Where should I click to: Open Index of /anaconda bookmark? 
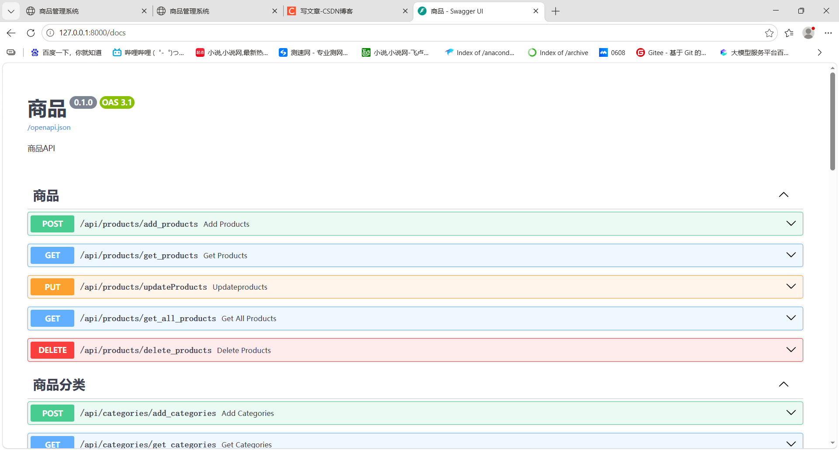480,52
